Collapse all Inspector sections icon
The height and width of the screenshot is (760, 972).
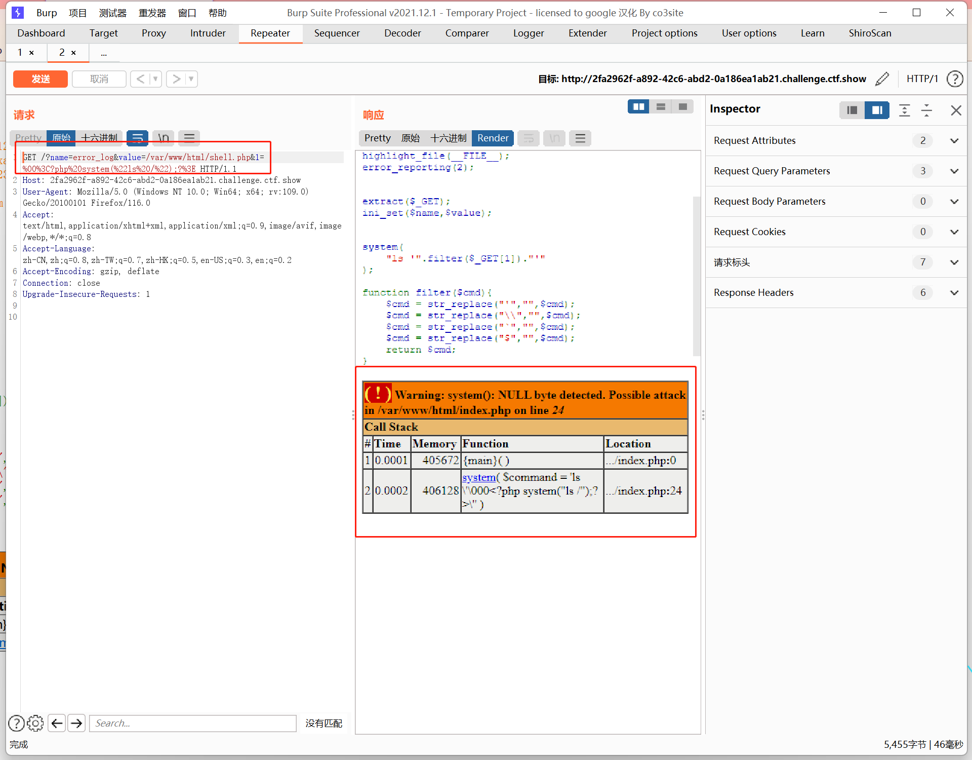[x=926, y=110]
